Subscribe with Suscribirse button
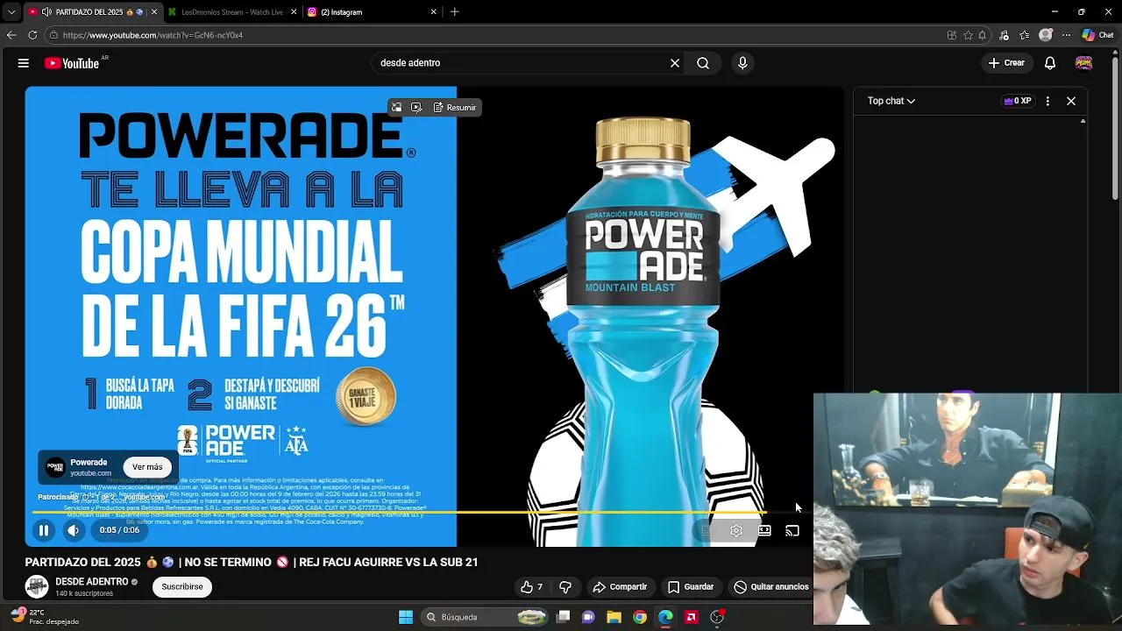This screenshot has height=631, width=1122. pyautogui.click(x=182, y=587)
